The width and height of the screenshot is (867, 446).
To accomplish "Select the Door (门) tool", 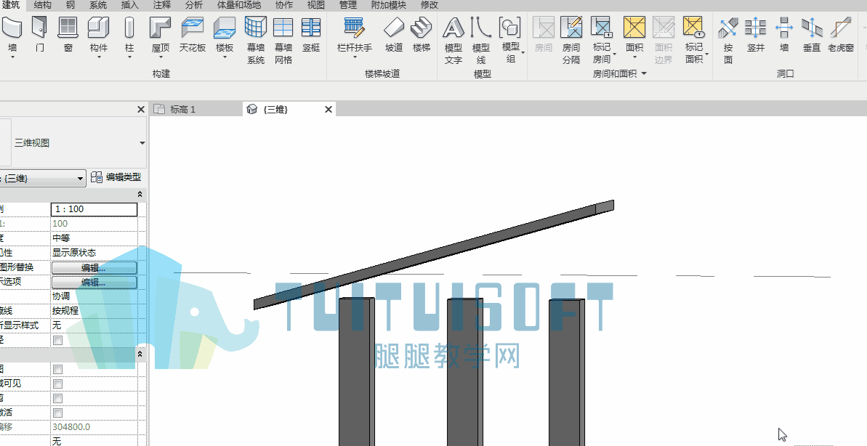I will pyautogui.click(x=39, y=34).
